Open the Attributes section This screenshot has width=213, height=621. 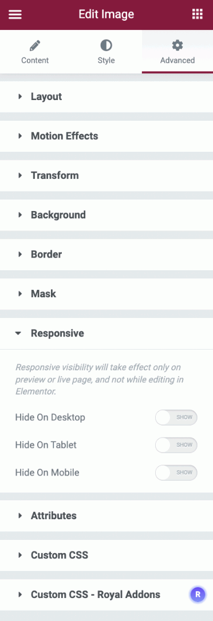coord(107,516)
